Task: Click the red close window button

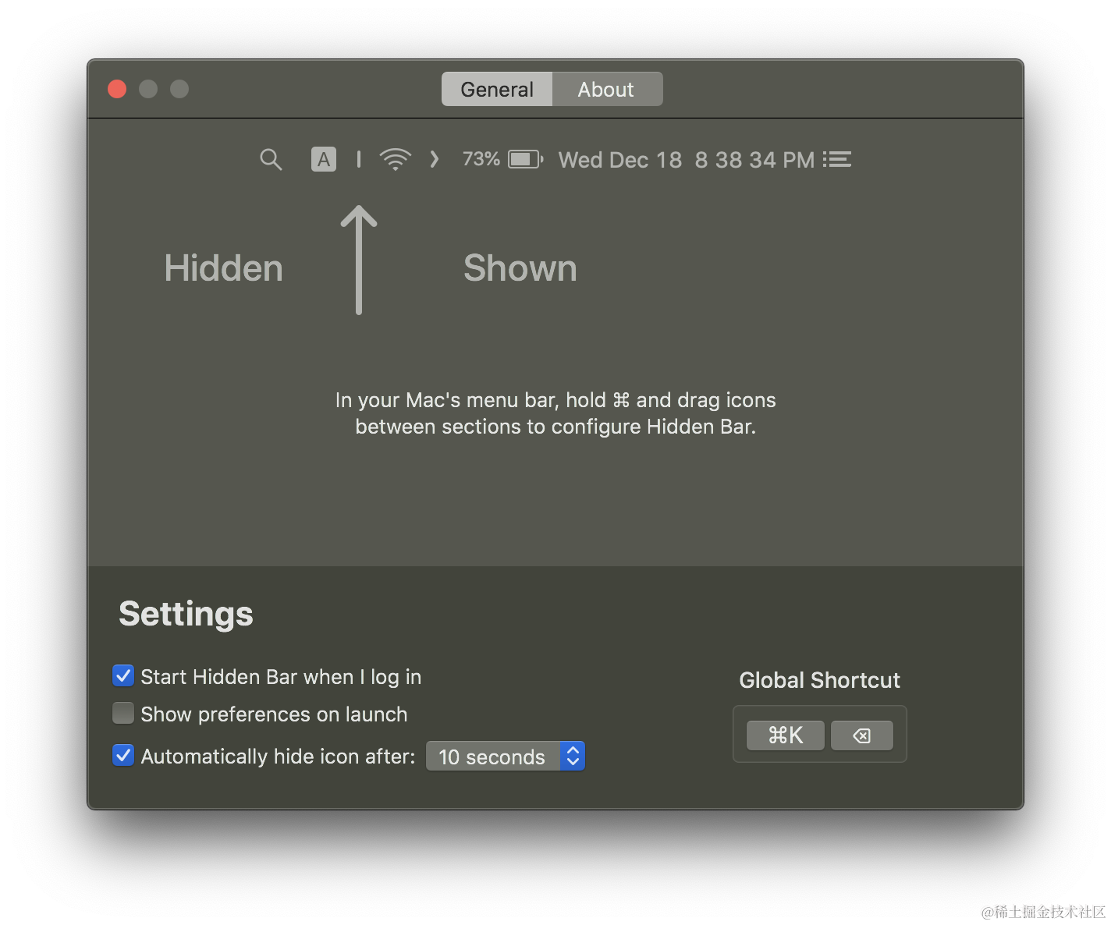Action: (x=117, y=89)
